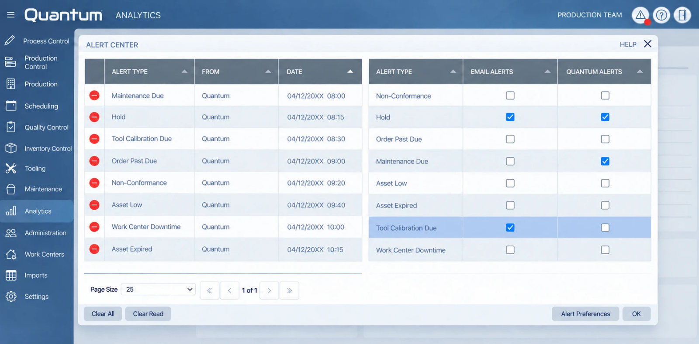Remove the Asset Low alert
The height and width of the screenshot is (344, 699).
click(x=94, y=205)
